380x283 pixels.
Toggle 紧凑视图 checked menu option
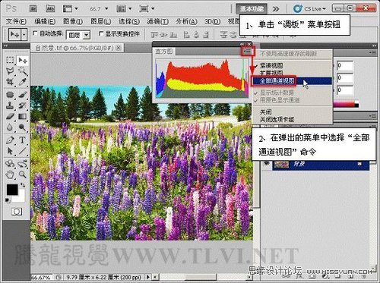pos(271,65)
